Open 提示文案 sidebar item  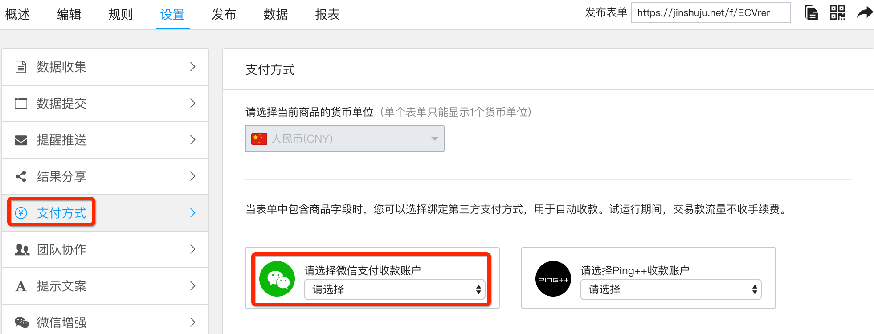pos(61,286)
